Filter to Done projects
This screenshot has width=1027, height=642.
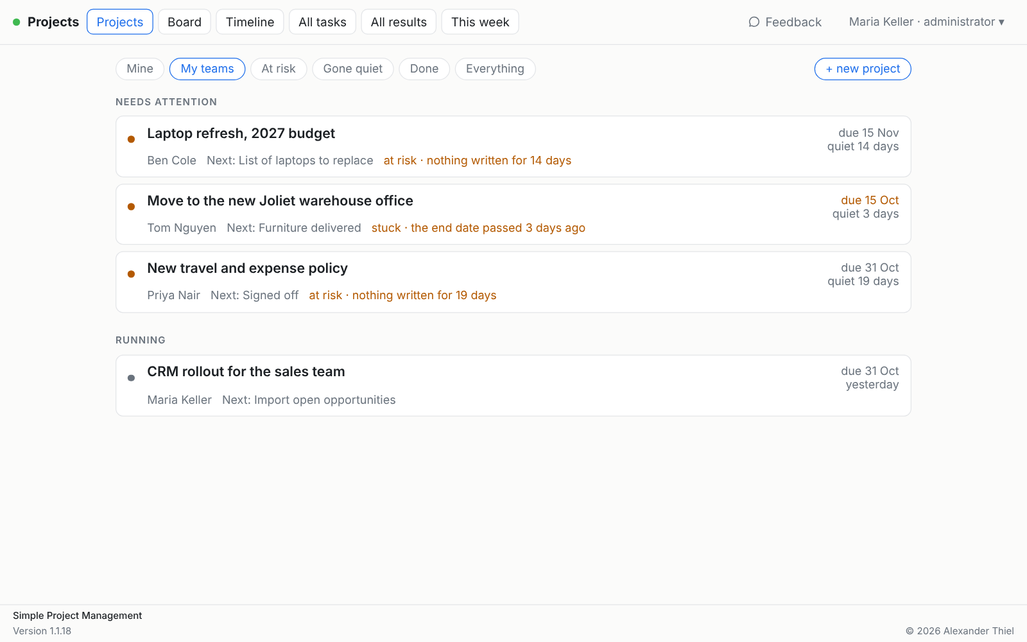[x=424, y=69]
